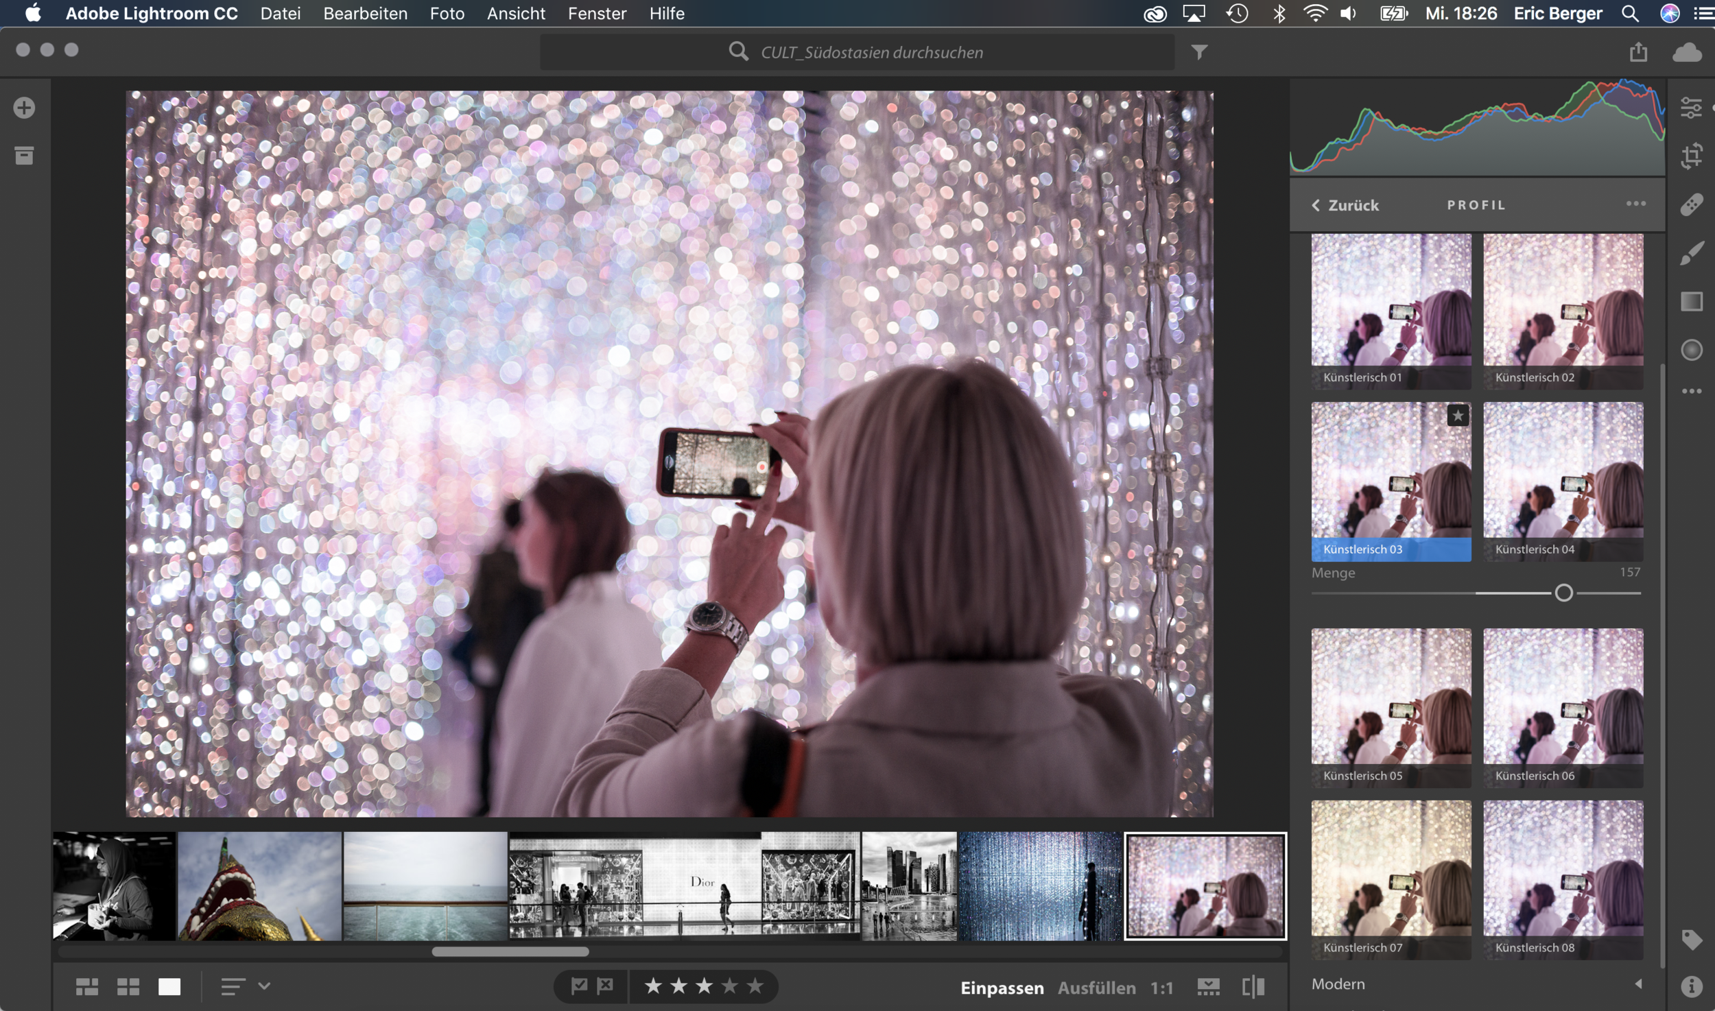
Task: Click the Menge slider handle
Action: [1563, 593]
